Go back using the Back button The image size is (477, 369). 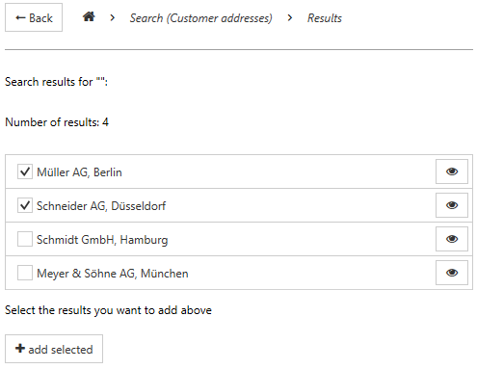pyautogui.click(x=34, y=17)
